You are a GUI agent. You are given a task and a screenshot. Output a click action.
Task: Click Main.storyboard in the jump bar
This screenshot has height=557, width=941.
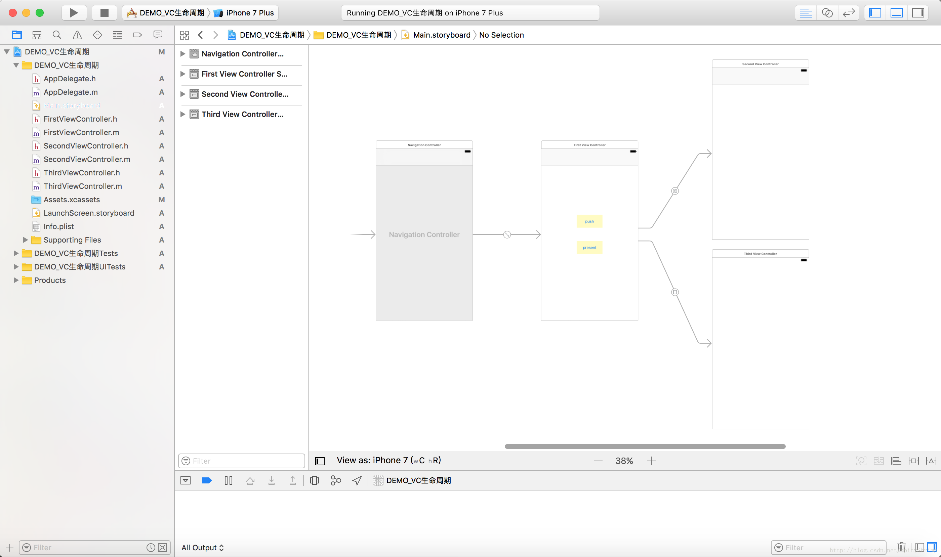pos(441,35)
